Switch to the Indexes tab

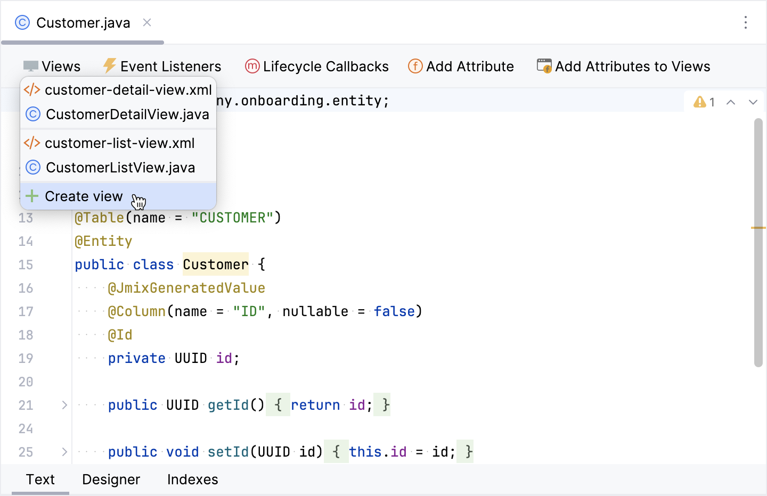point(192,480)
